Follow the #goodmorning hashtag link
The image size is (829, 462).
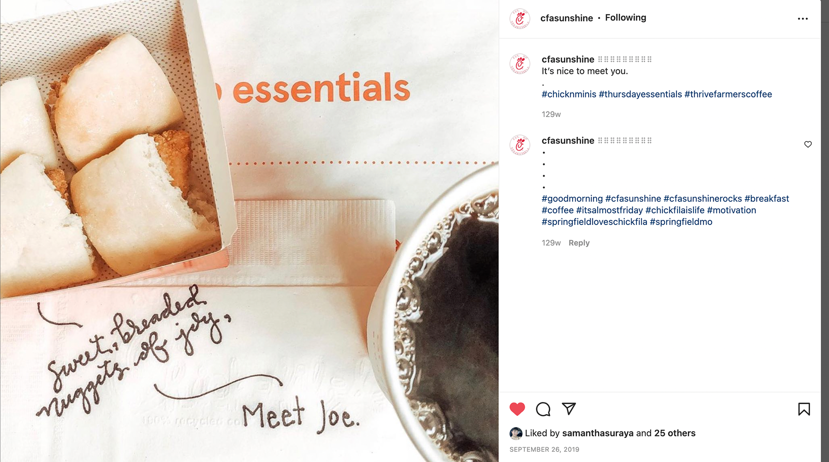click(x=572, y=199)
